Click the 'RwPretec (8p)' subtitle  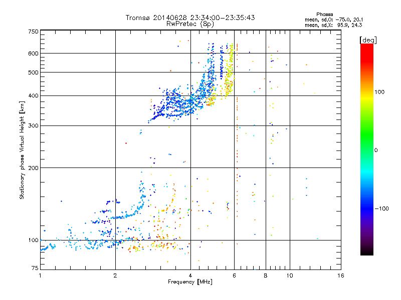tap(190, 24)
